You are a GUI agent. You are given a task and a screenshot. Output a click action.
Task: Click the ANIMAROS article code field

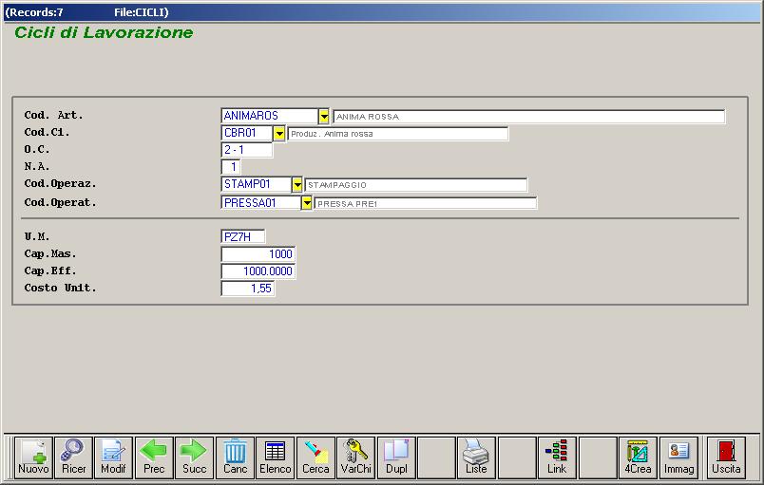click(270, 116)
